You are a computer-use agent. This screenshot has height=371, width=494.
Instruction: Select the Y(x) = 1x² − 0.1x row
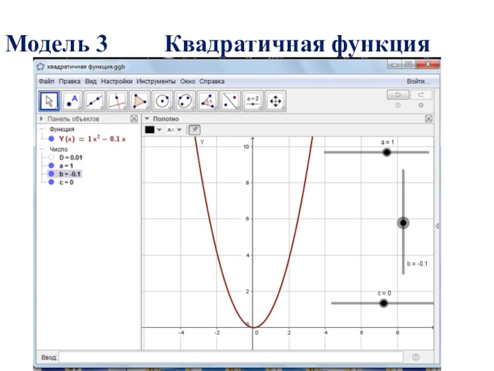pyautogui.click(x=92, y=139)
